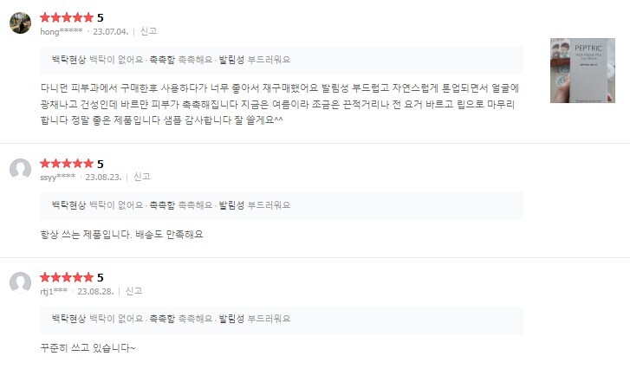Click hong***** reviewer profile avatar
This screenshot has width=630, height=369.
click(21, 23)
